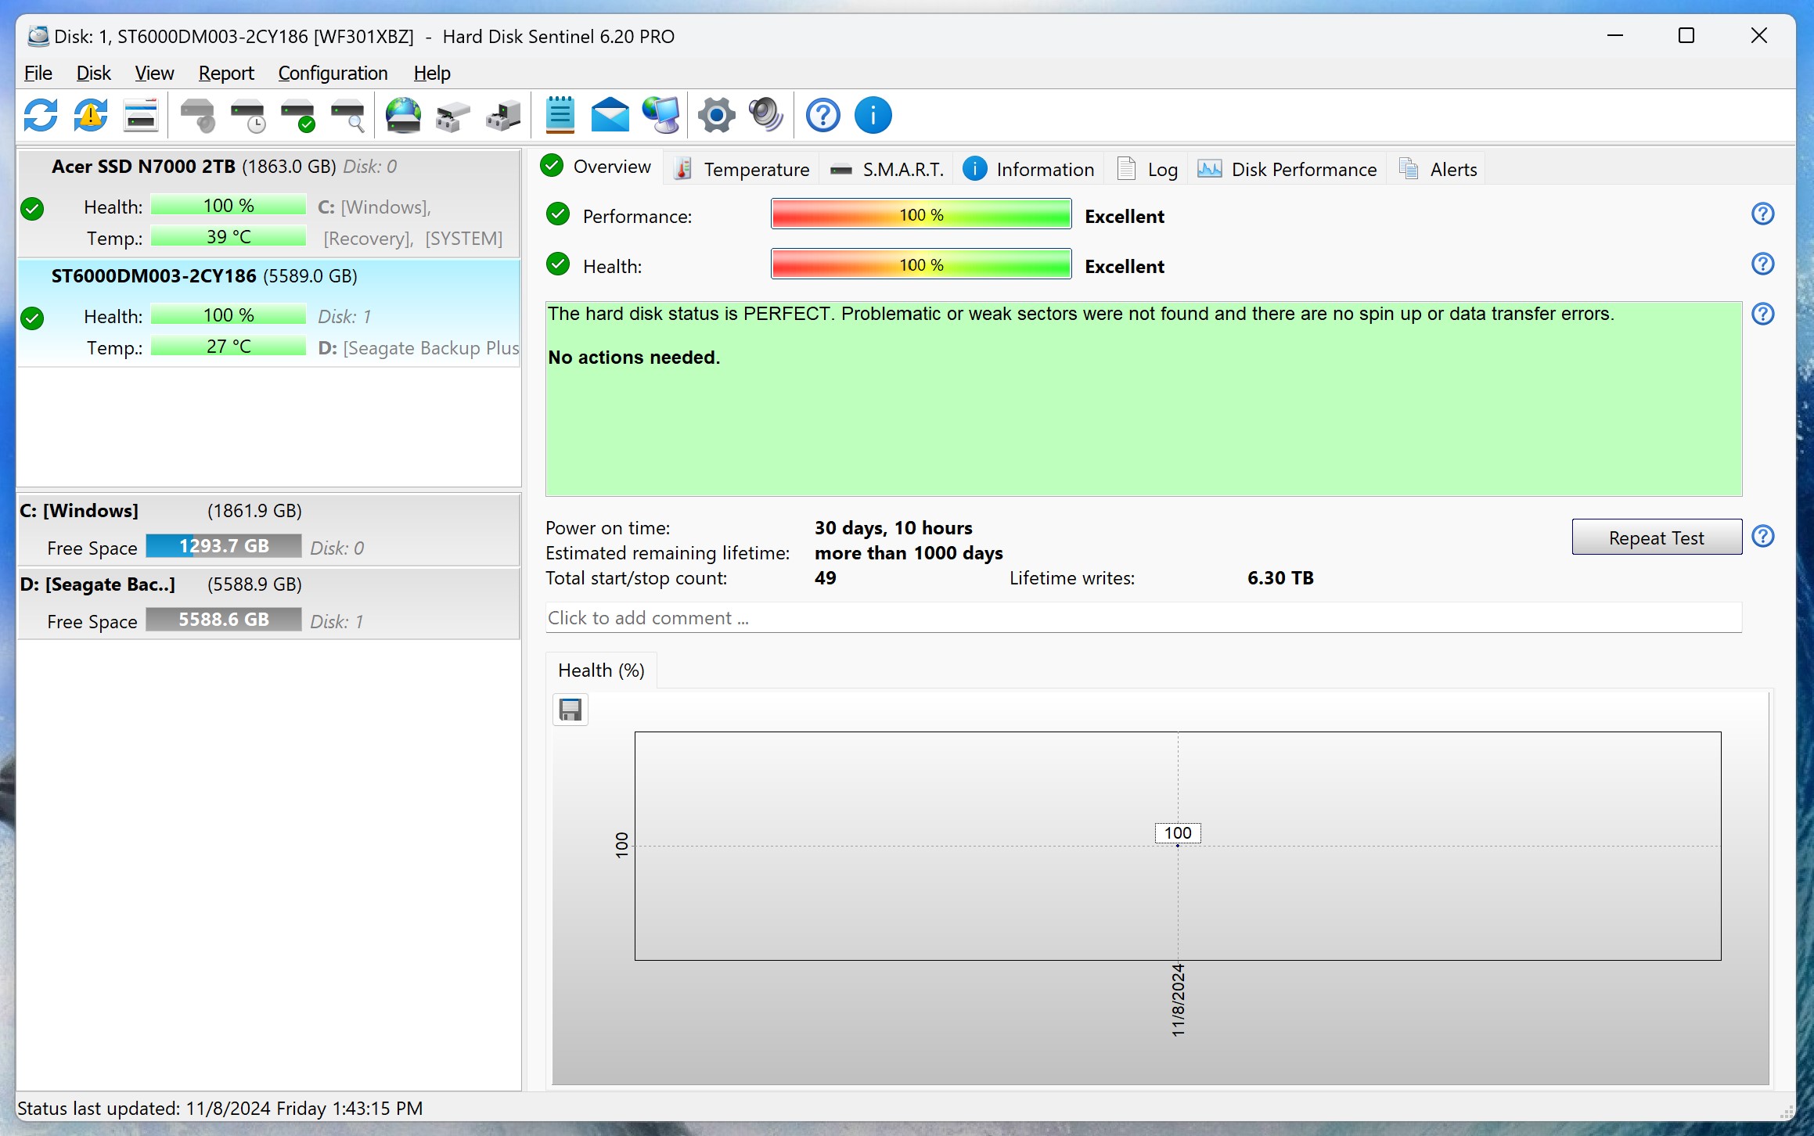Click the drive tower with connectors icon
This screenshot has width=1814, height=1136.
point(503,116)
